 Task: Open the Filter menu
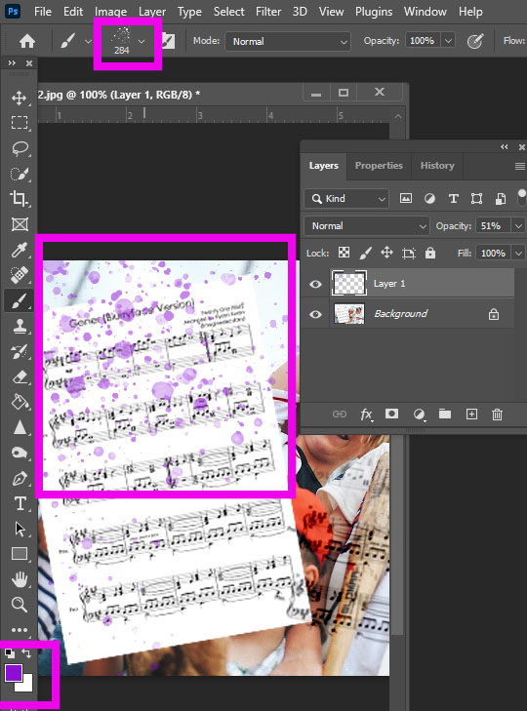coord(268,12)
